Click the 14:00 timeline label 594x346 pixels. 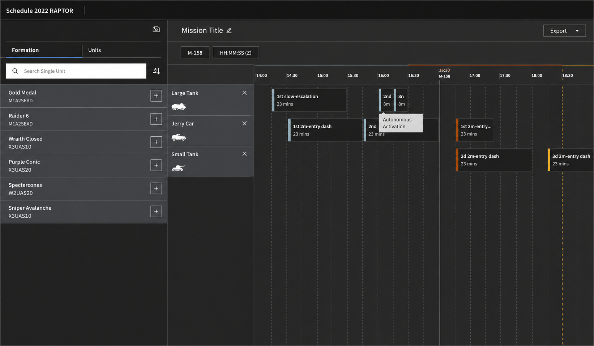[x=261, y=76]
